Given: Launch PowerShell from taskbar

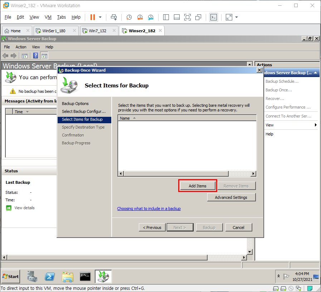Looking at the screenshot, I should (x=50, y=277).
